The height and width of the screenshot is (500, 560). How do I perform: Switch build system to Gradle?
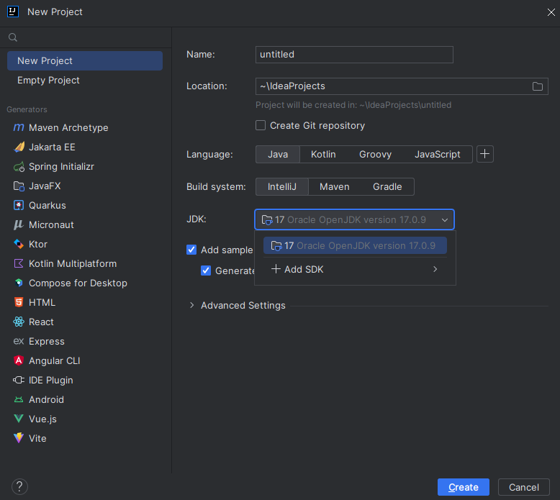coord(387,187)
